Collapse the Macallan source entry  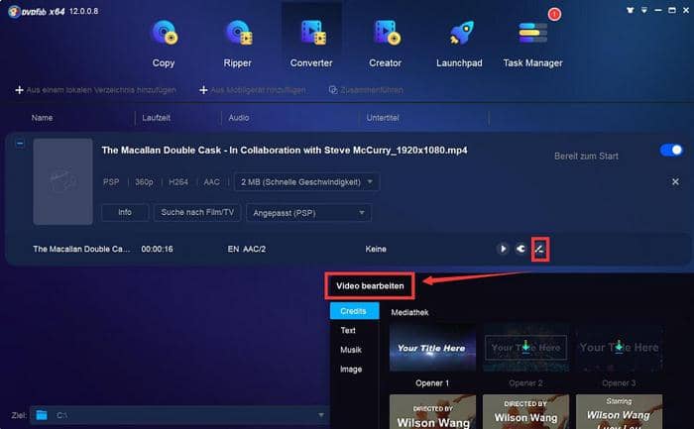point(20,144)
